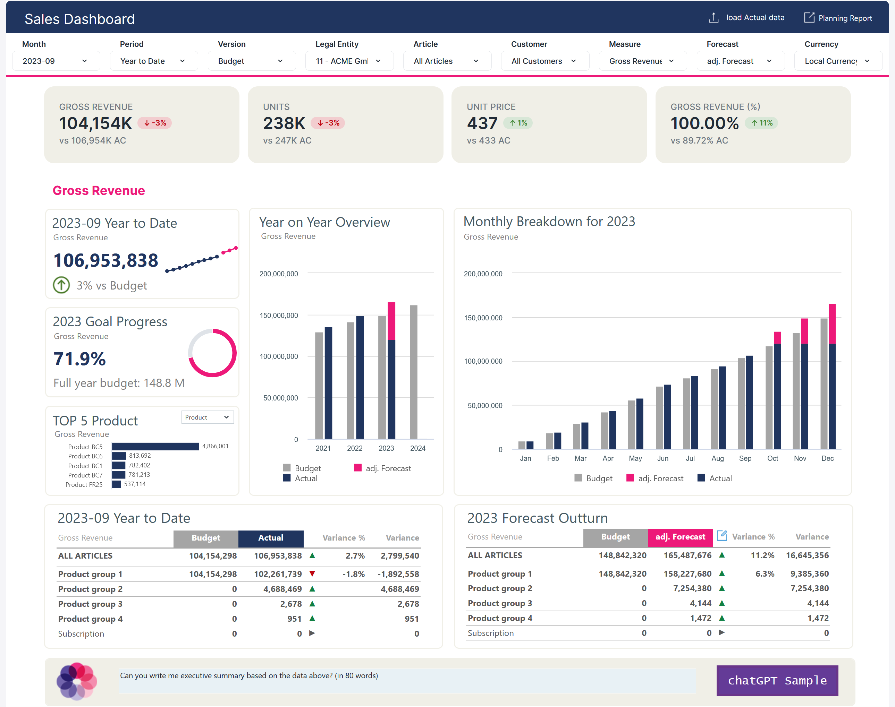Screen dimensions: 895x707
Task: Click the 2023 Goal Progress donut chart
Action: 212,353
